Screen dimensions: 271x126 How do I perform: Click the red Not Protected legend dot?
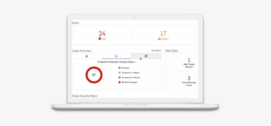pos(119,82)
